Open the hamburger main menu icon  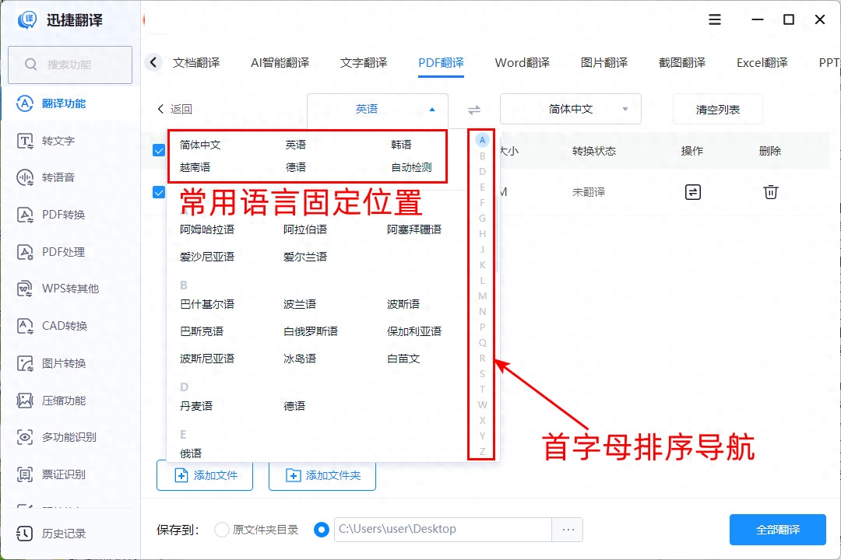714,19
